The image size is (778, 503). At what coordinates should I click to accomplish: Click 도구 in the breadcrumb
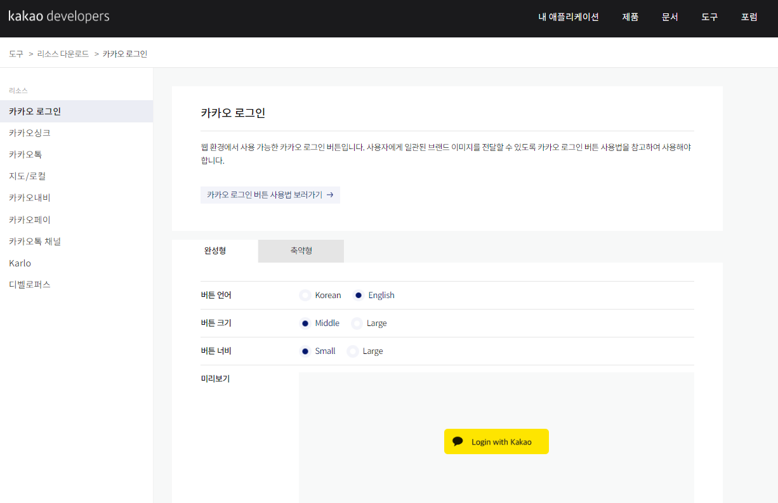pos(16,54)
